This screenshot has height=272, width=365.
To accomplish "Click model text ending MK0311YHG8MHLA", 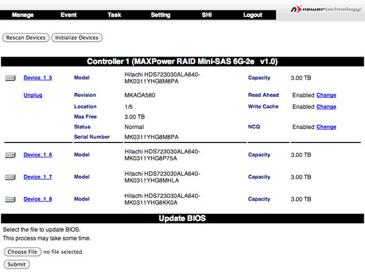I will (162, 177).
